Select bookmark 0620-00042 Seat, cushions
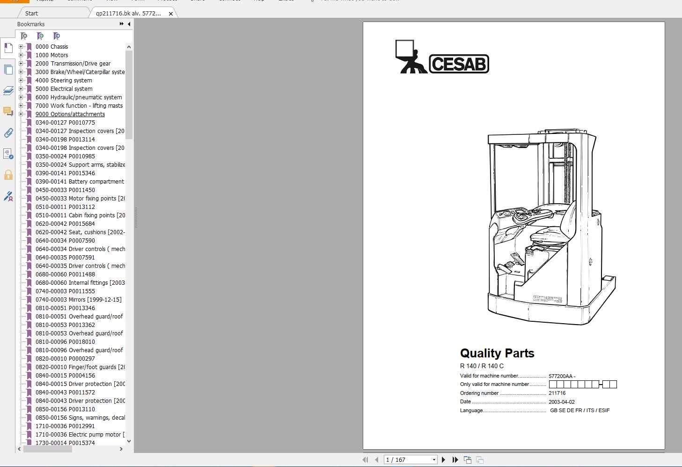682x467 pixels. pos(80,232)
